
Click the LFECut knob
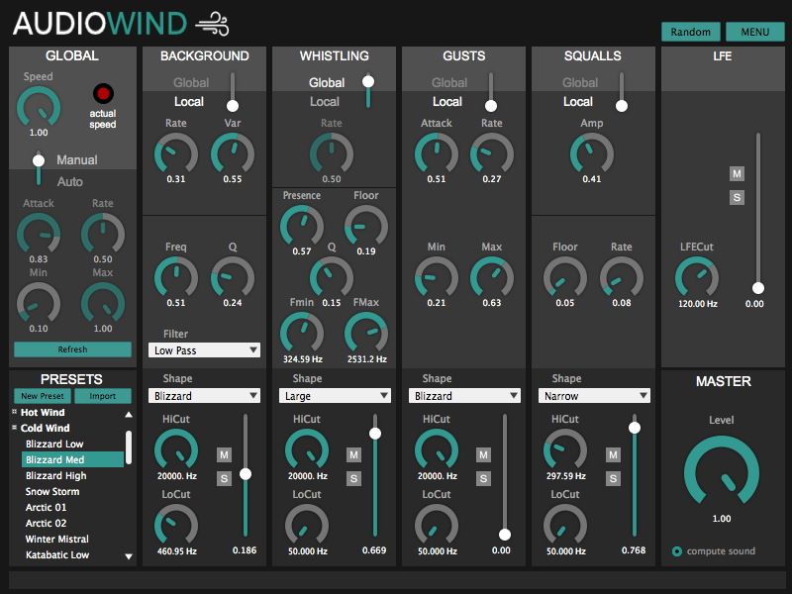tap(697, 278)
